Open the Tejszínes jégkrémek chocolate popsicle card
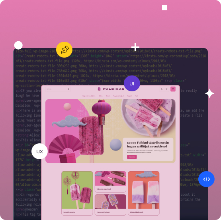This screenshot has width=221, height=220. point(110,181)
